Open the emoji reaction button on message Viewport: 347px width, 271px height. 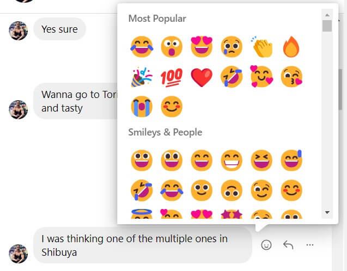click(266, 245)
